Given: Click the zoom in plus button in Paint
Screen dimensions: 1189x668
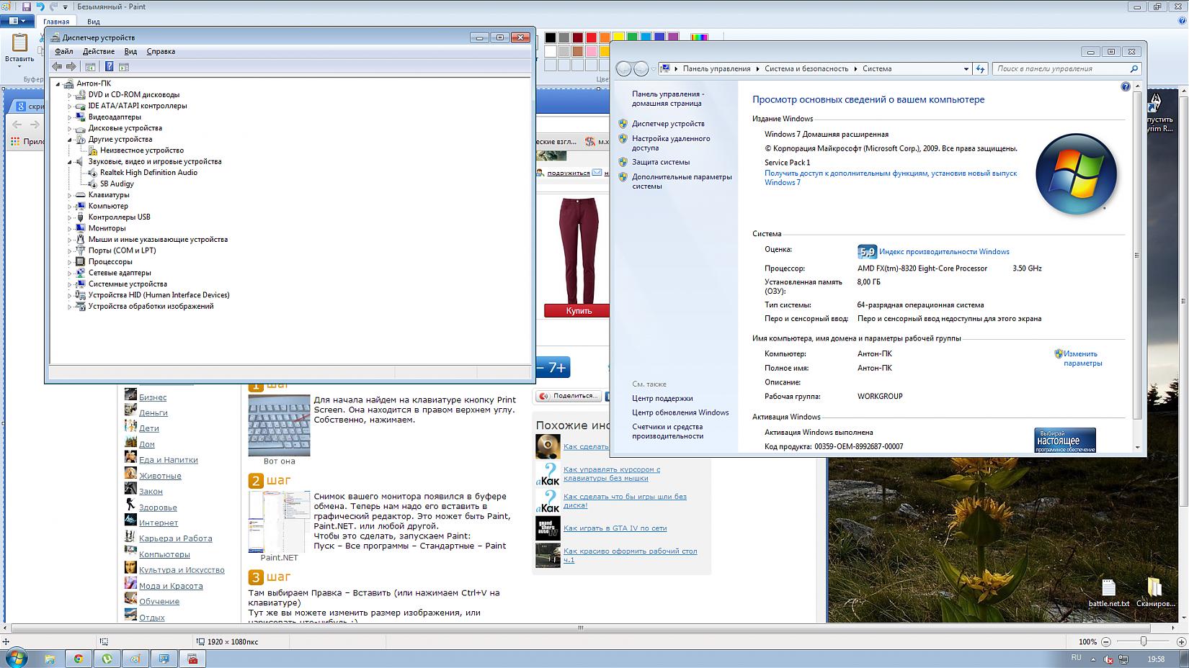Looking at the screenshot, I should (x=1181, y=641).
